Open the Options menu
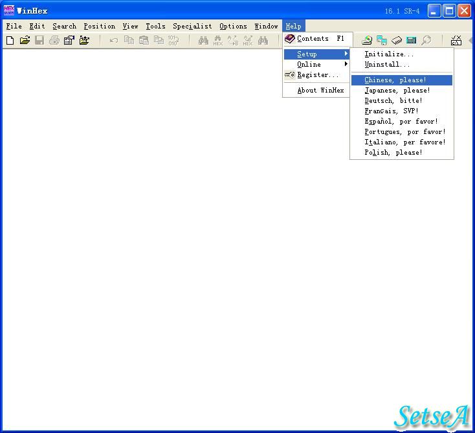Viewport: 475px width, 433px height. click(x=233, y=27)
